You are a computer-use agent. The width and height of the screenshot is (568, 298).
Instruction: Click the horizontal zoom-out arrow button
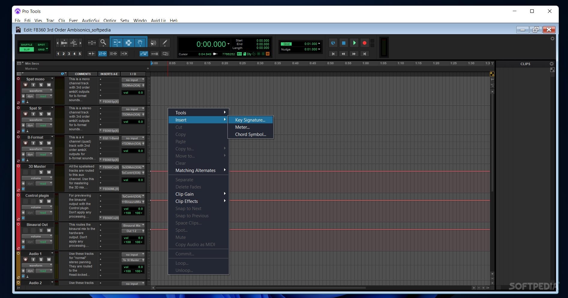[58, 43]
